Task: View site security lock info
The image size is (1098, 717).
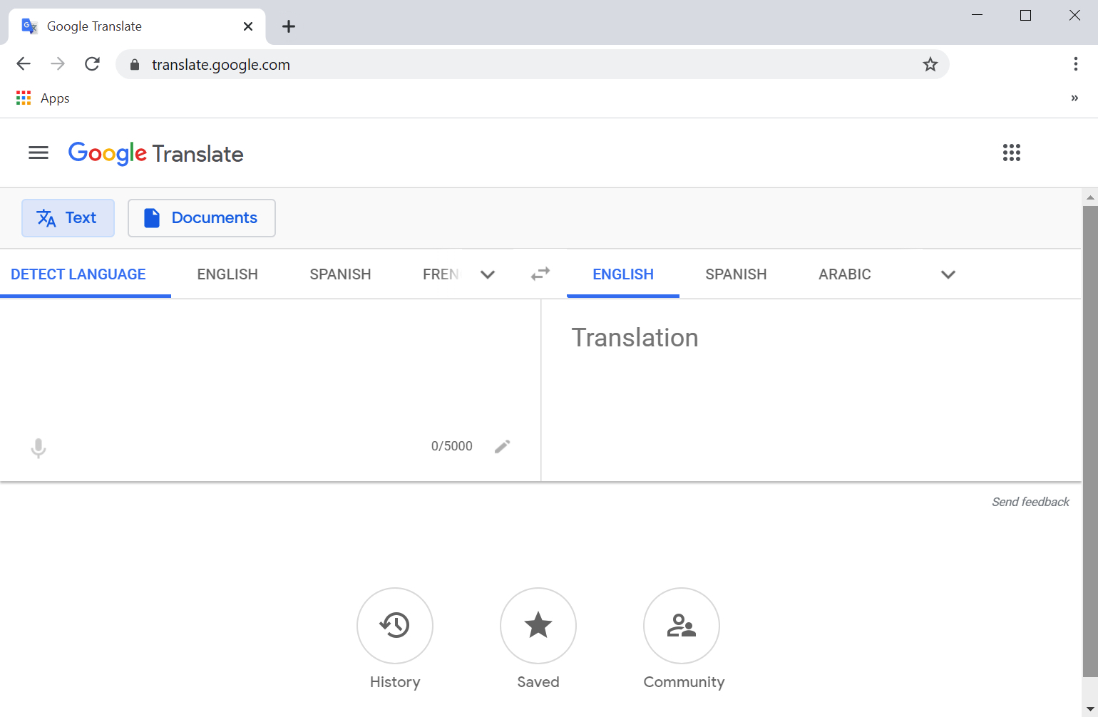Action: pos(135,65)
